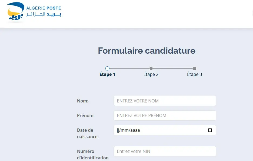Open the date picker calendar icon

(210, 130)
